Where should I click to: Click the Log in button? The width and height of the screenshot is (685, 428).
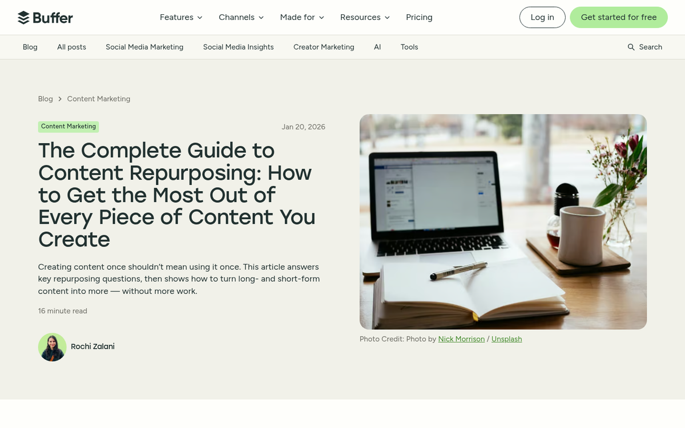pyautogui.click(x=542, y=17)
